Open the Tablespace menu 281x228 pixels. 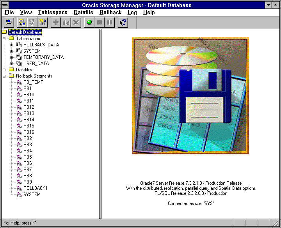53,12
